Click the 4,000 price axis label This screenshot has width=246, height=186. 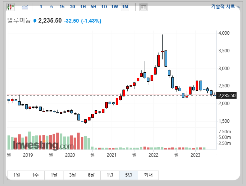(x=224, y=33)
